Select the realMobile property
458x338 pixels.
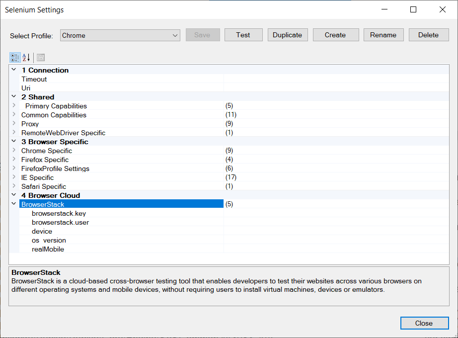click(122, 249)
